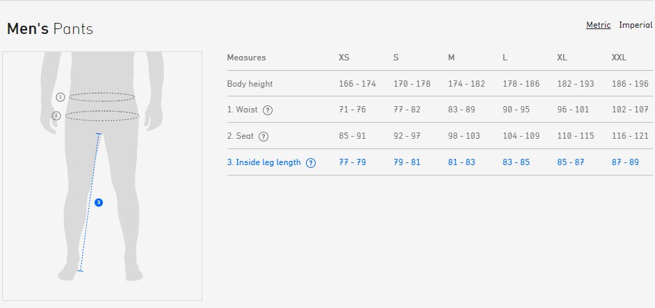Click the XL inside leg value 85 - 87
This screenshot has height=308, width=655.
pos(571,162)
